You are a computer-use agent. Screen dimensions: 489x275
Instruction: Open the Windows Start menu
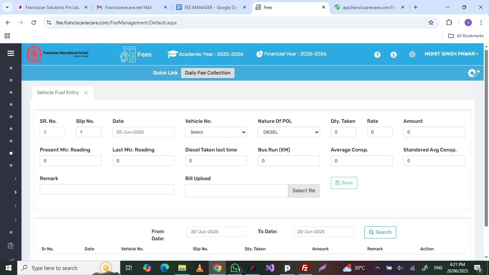pos(8,268)
